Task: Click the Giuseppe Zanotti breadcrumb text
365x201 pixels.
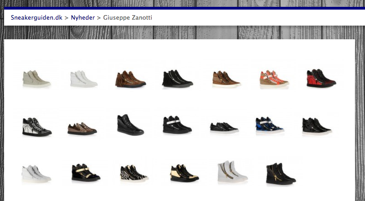Action: click(128, 18)
